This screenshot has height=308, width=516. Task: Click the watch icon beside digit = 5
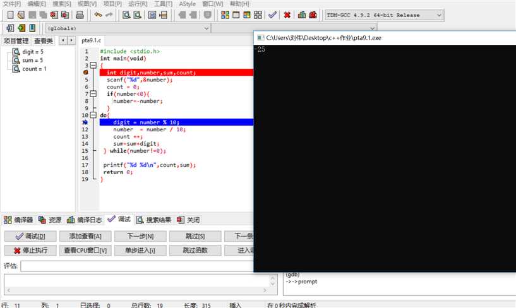pyautogui.click(x=16, y=52)
